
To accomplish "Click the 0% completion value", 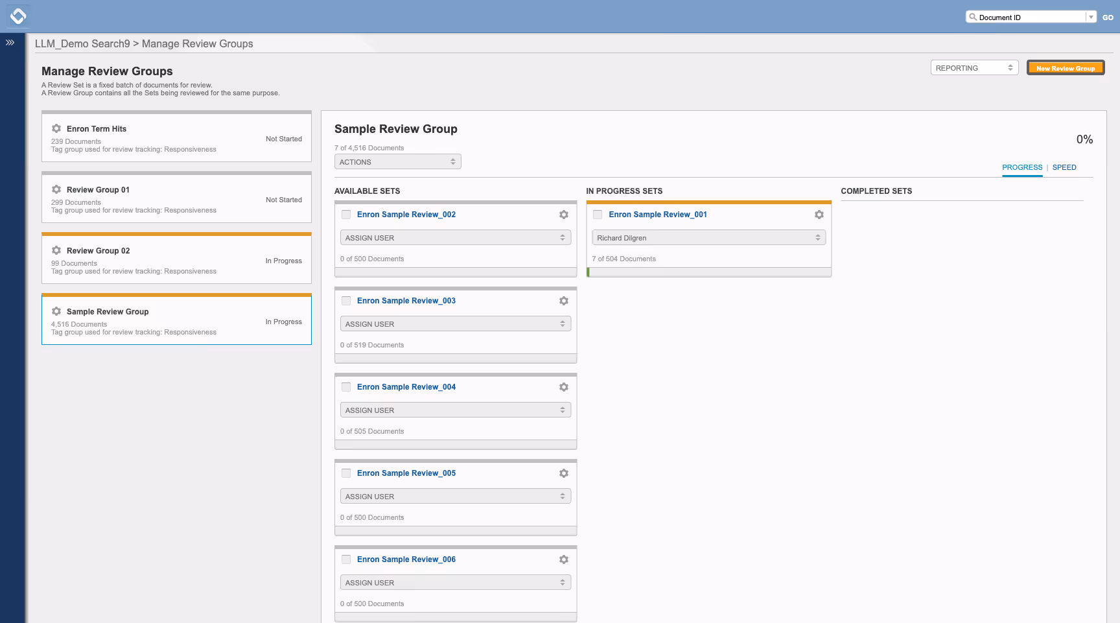I will pyautogui.click(x=1084, y=139).
